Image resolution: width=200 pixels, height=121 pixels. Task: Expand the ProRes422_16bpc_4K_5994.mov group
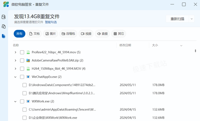(15, 52)
